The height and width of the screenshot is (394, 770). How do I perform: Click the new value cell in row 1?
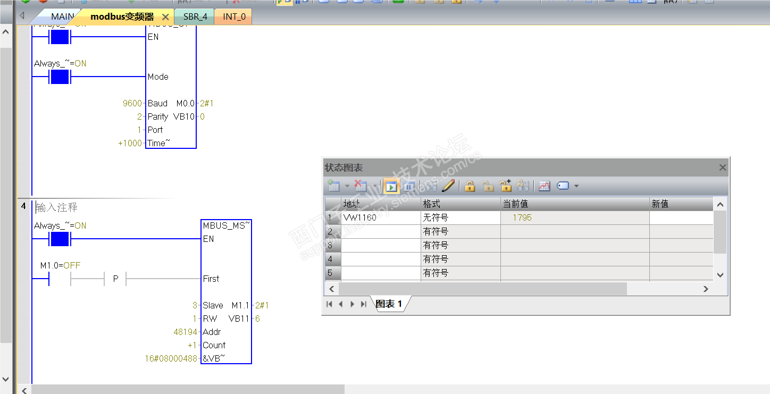click(x=681, y=217)
